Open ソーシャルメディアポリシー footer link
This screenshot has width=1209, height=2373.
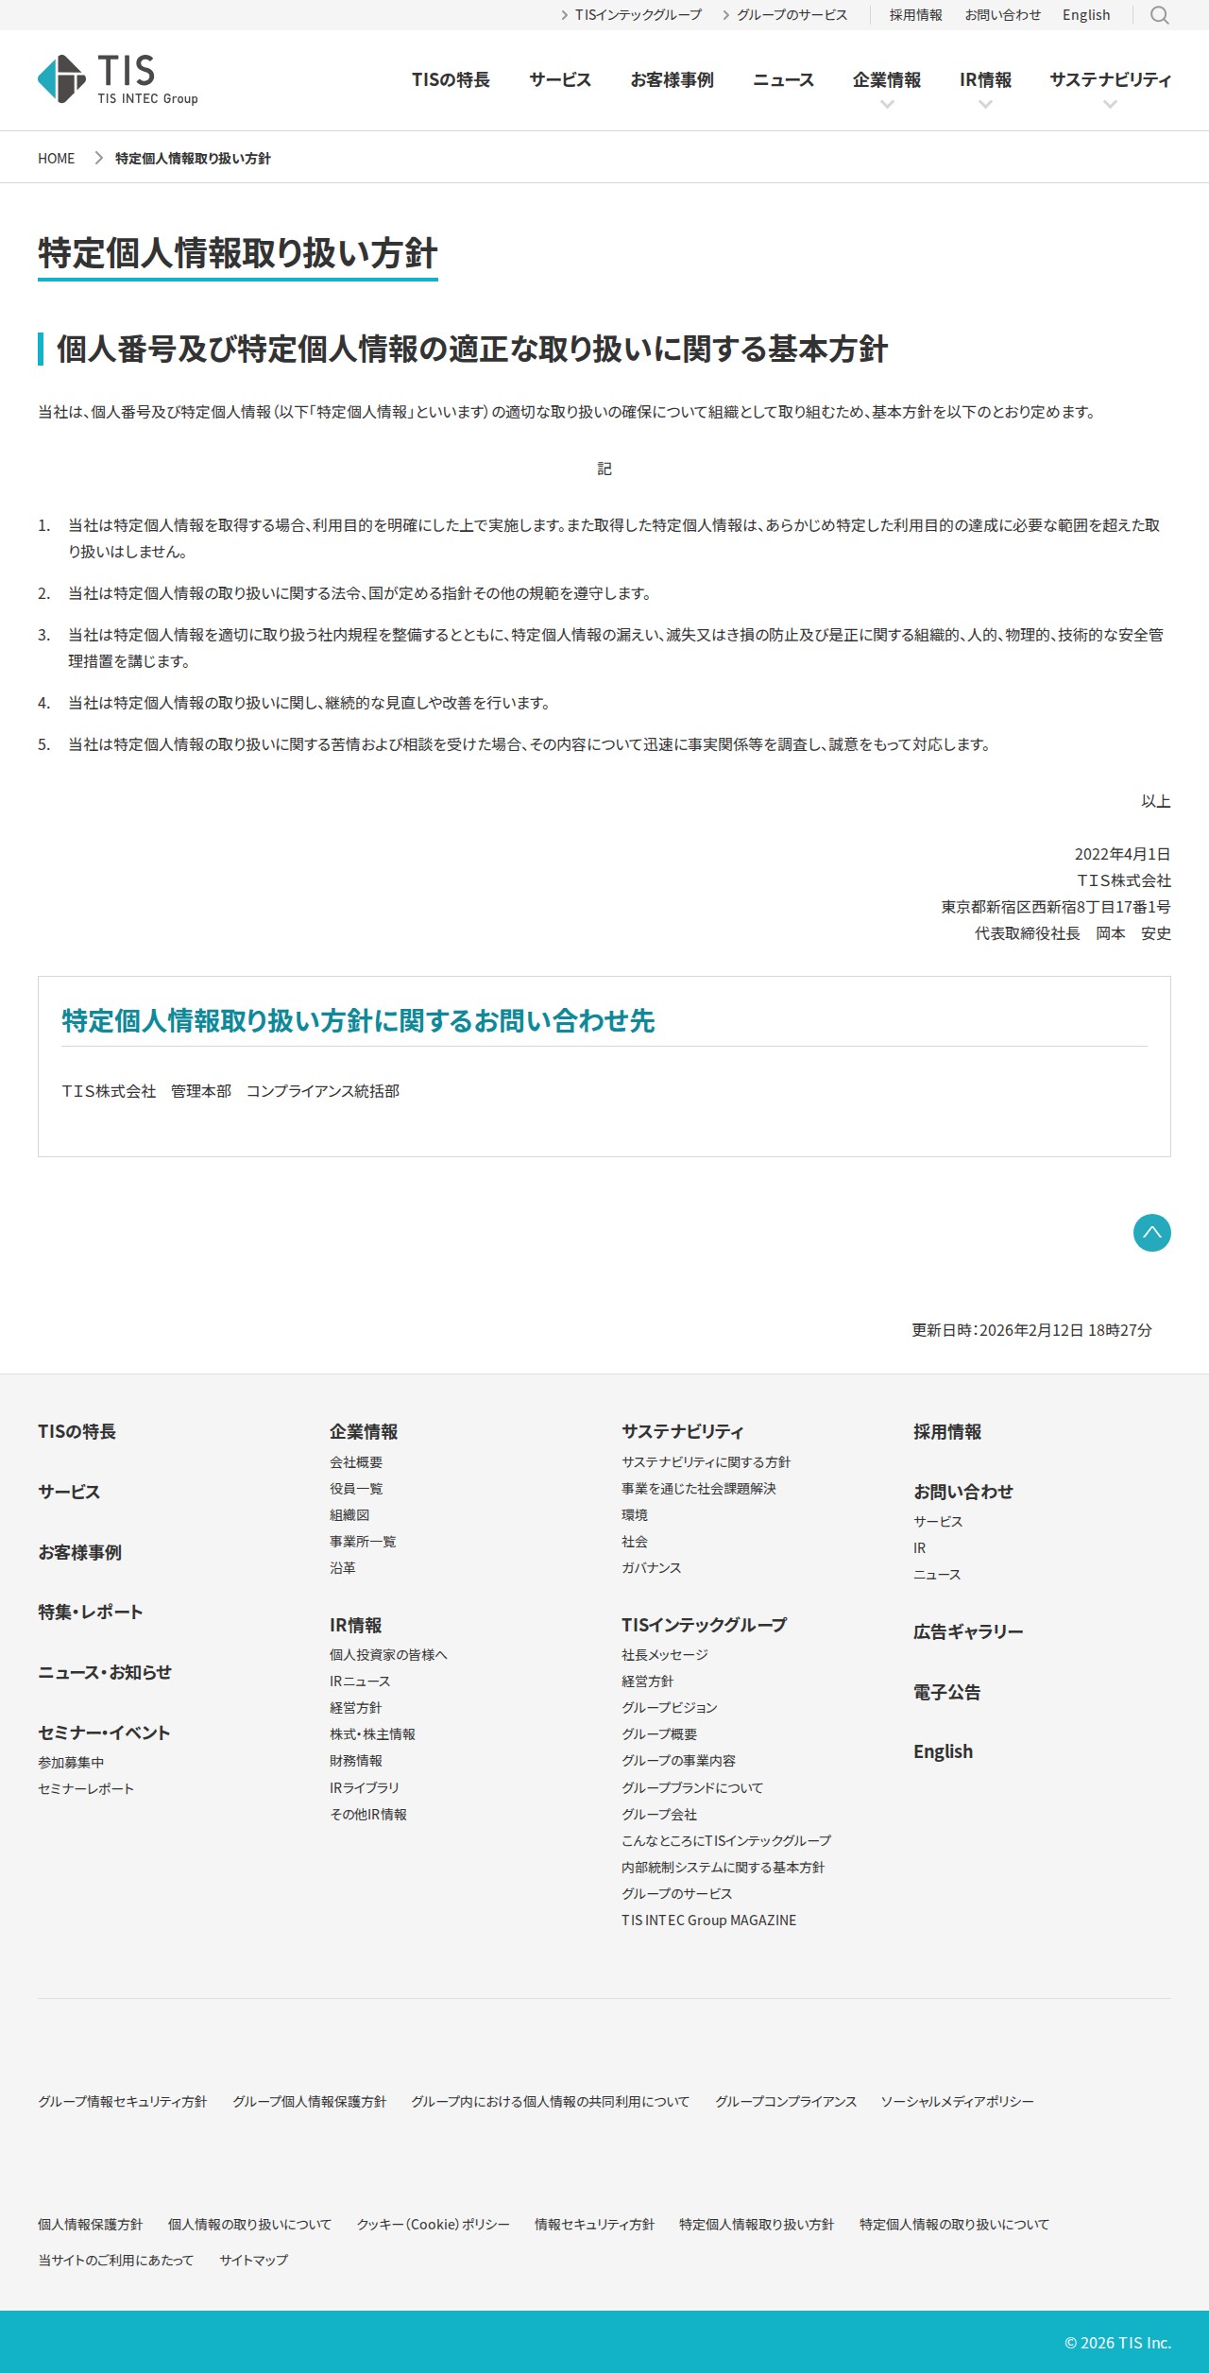click(x=957, y=2102)
